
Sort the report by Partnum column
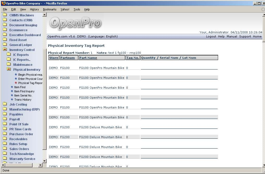click(x=67, y=58)
